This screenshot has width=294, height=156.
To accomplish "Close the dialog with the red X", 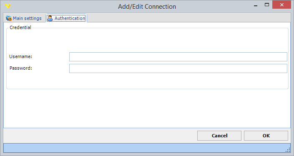I will click(281, 5).
